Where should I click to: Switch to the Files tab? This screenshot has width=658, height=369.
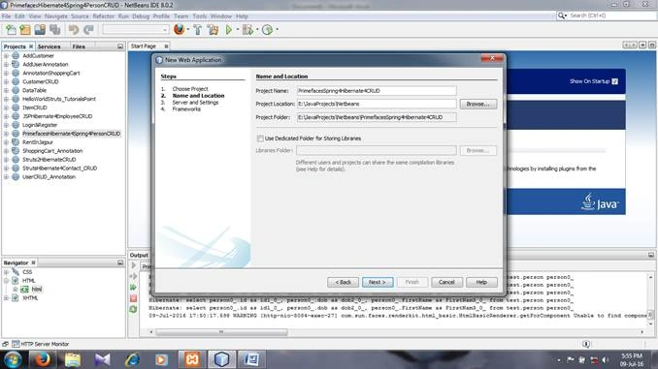click(79, 46)
